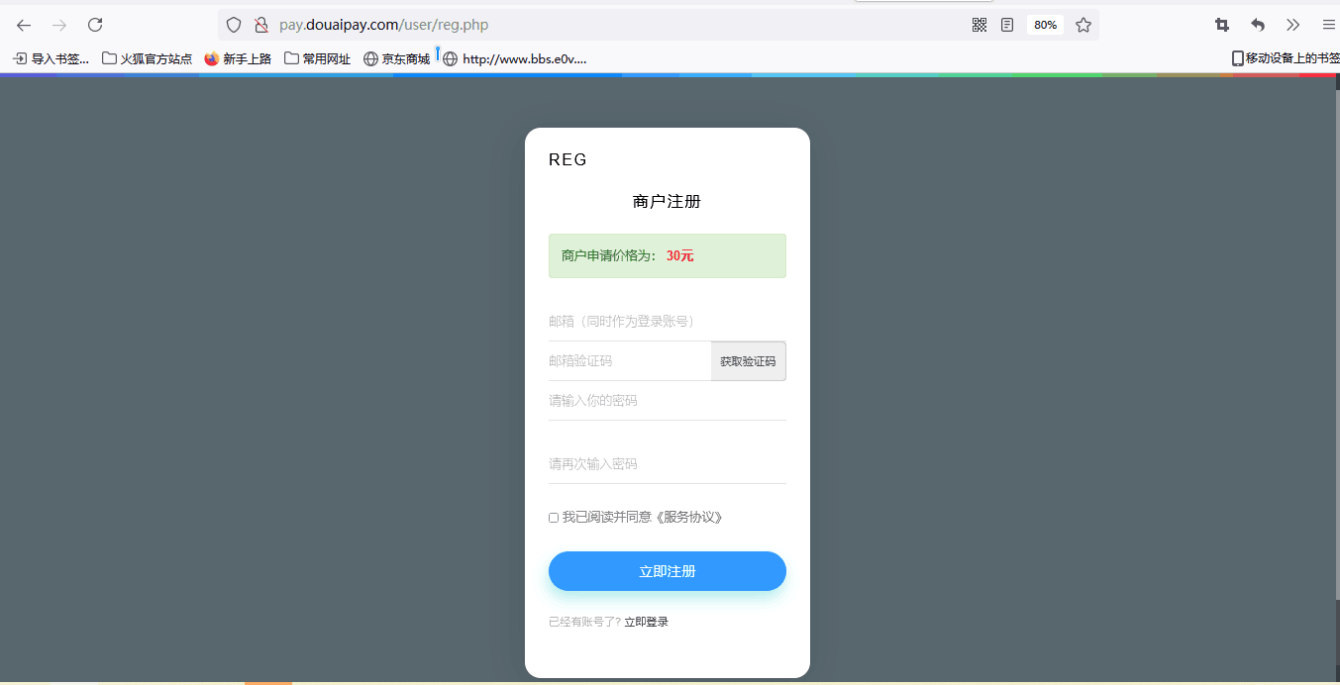Expand overflow toolbar with double chevron
Viewport: 1340px width, 685px height.
[x=1292, y=24]
